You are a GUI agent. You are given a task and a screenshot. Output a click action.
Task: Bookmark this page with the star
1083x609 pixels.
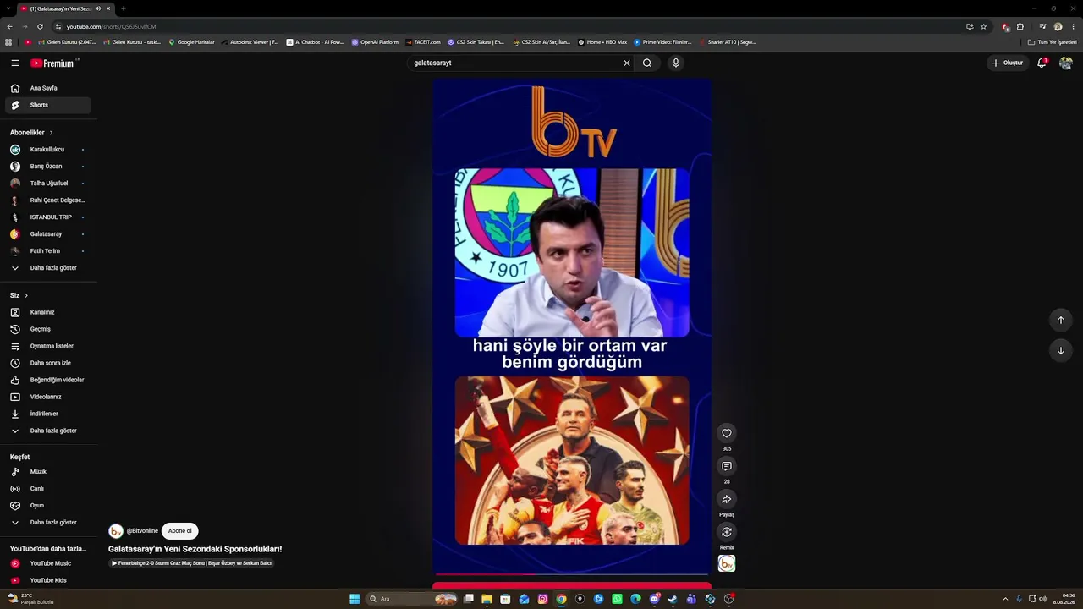click(983, 26)
